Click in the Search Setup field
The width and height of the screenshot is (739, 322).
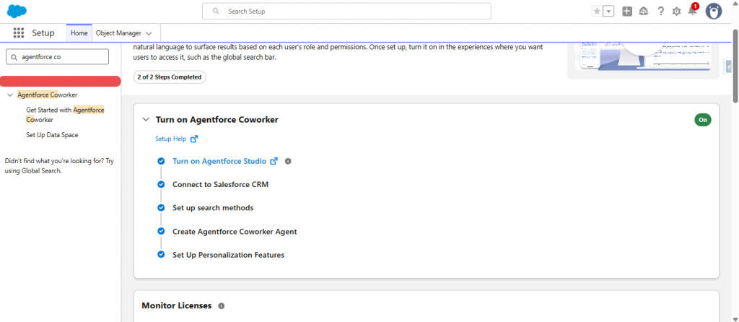click(x=346, y=12)
